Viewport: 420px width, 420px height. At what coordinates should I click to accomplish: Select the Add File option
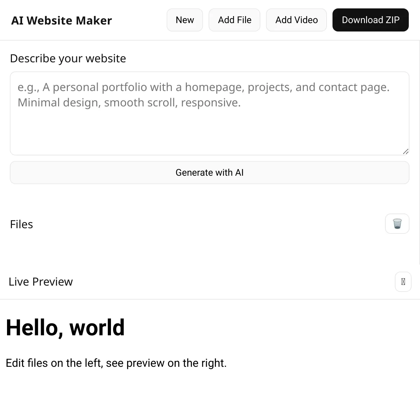[x=234, y=20]
